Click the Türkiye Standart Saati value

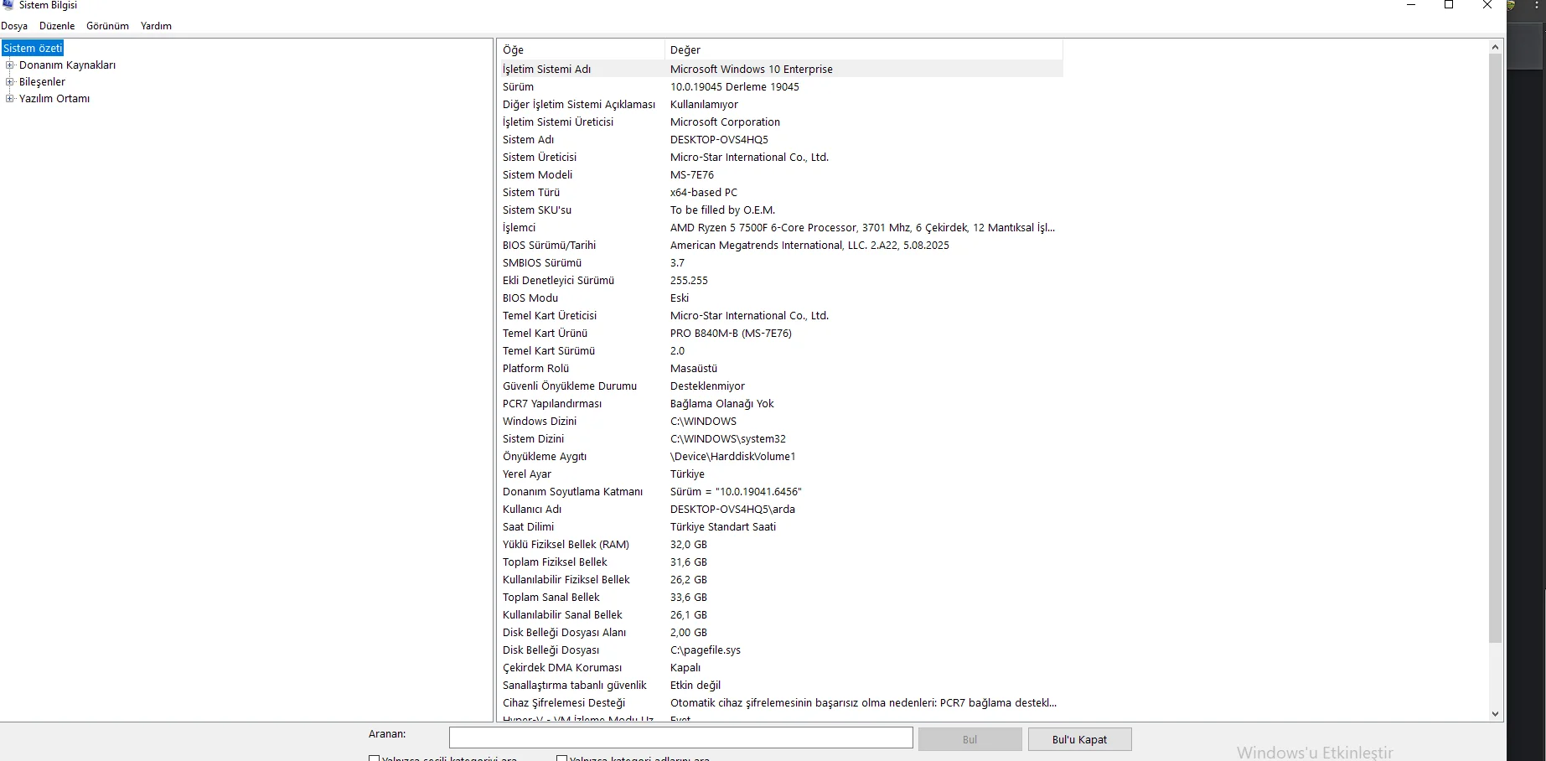point(723,526)
